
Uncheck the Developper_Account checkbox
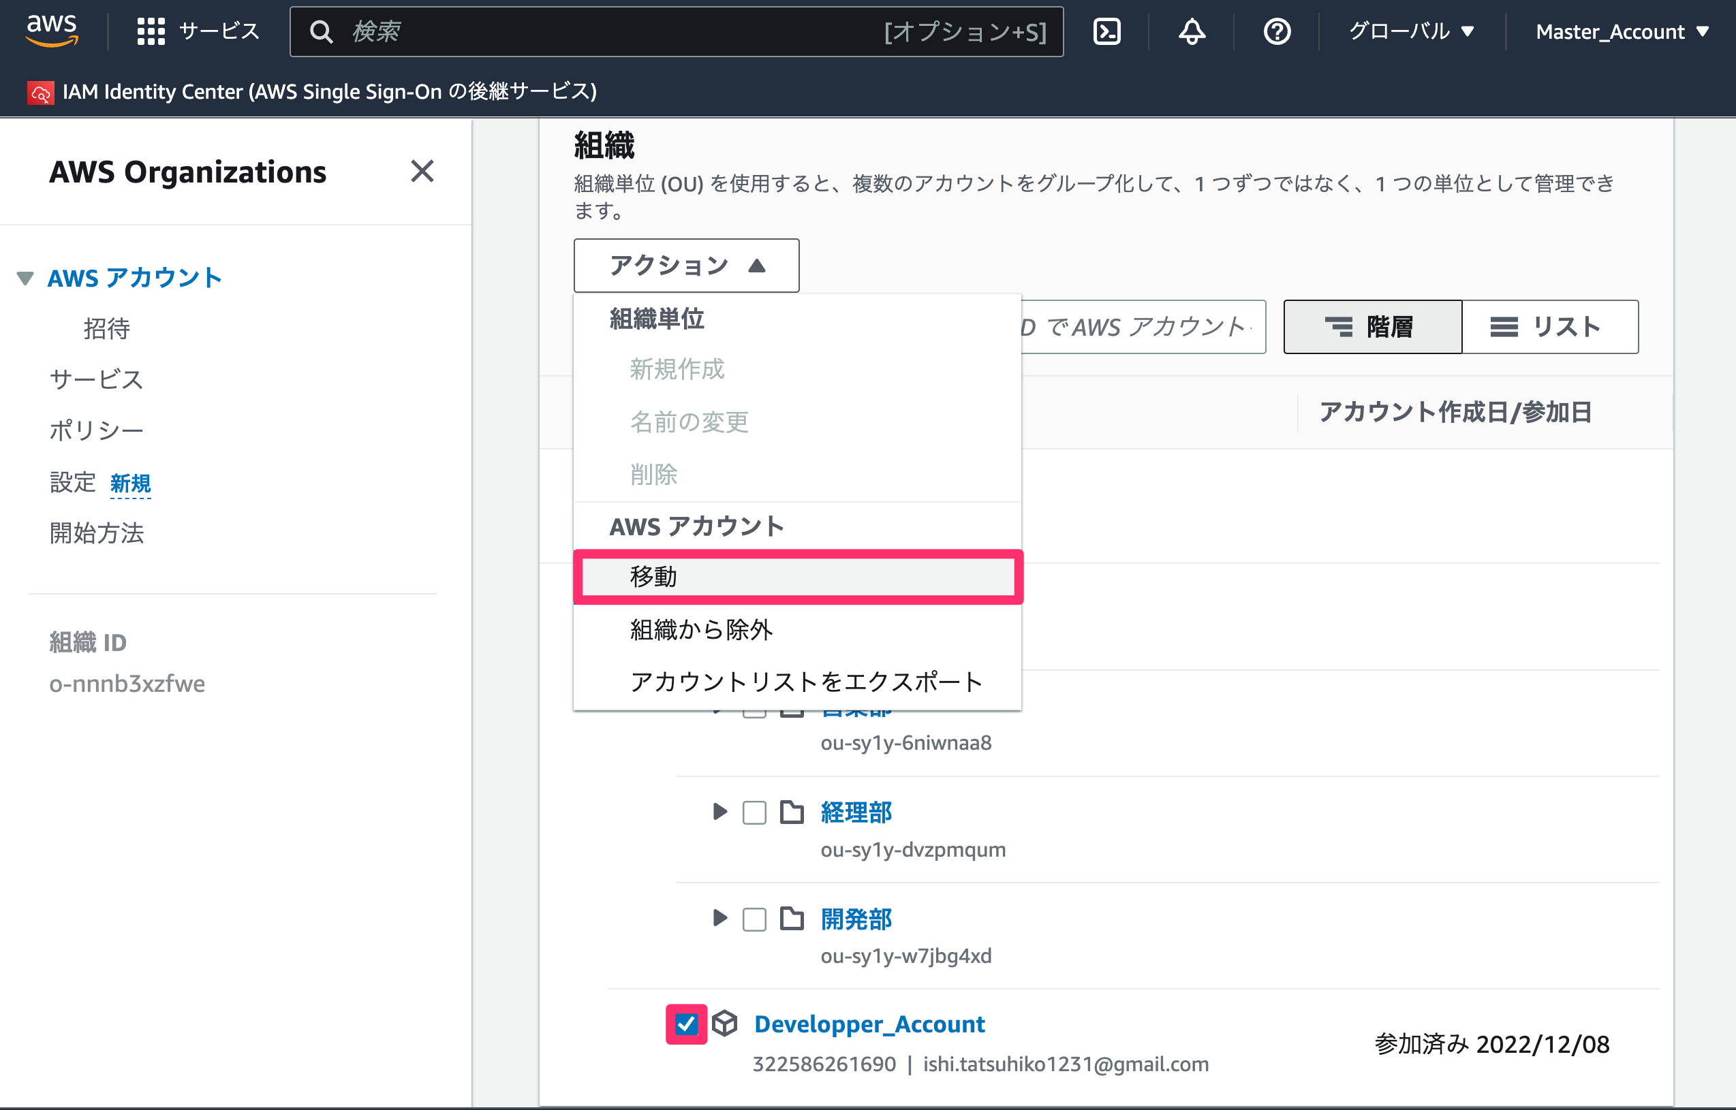point(685,1024)
